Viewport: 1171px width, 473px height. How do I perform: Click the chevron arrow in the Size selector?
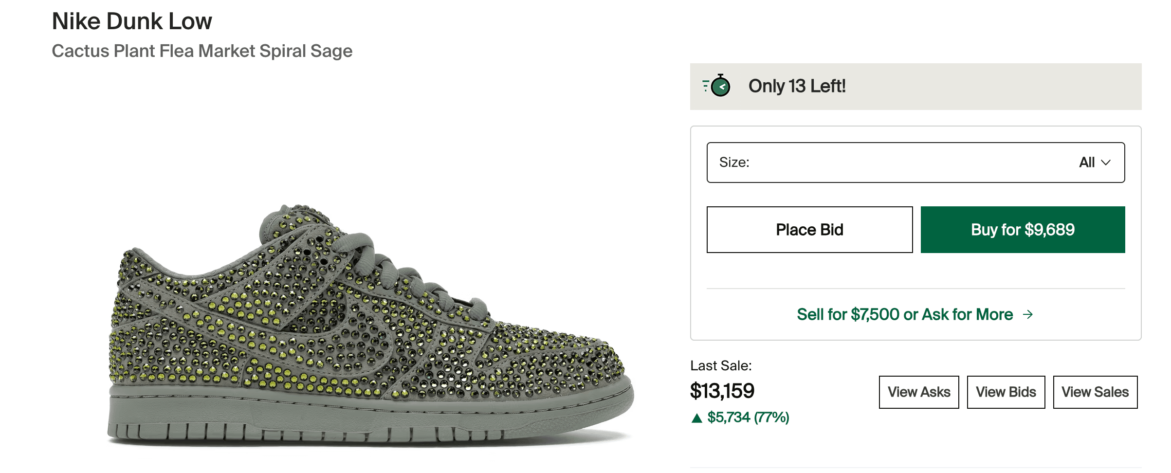[x=1106, y=163]
